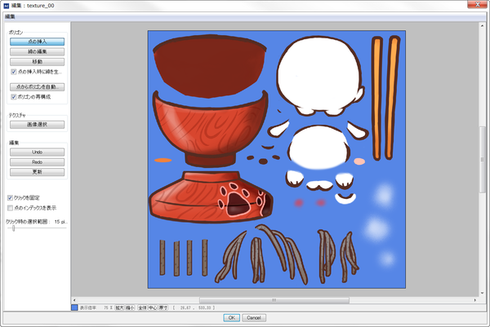490x327 pixels.
Task: Open the 編集 menu in menu bar
Action: point(10,16)
